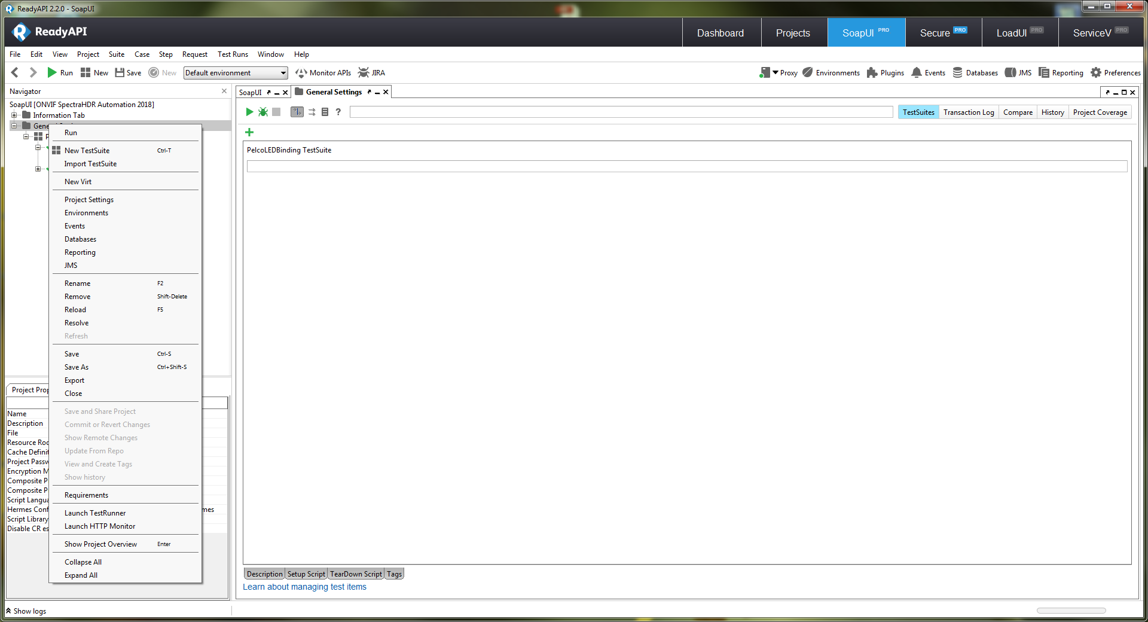
Task: Open the LoadUI tab
Action: [1019, 33]
